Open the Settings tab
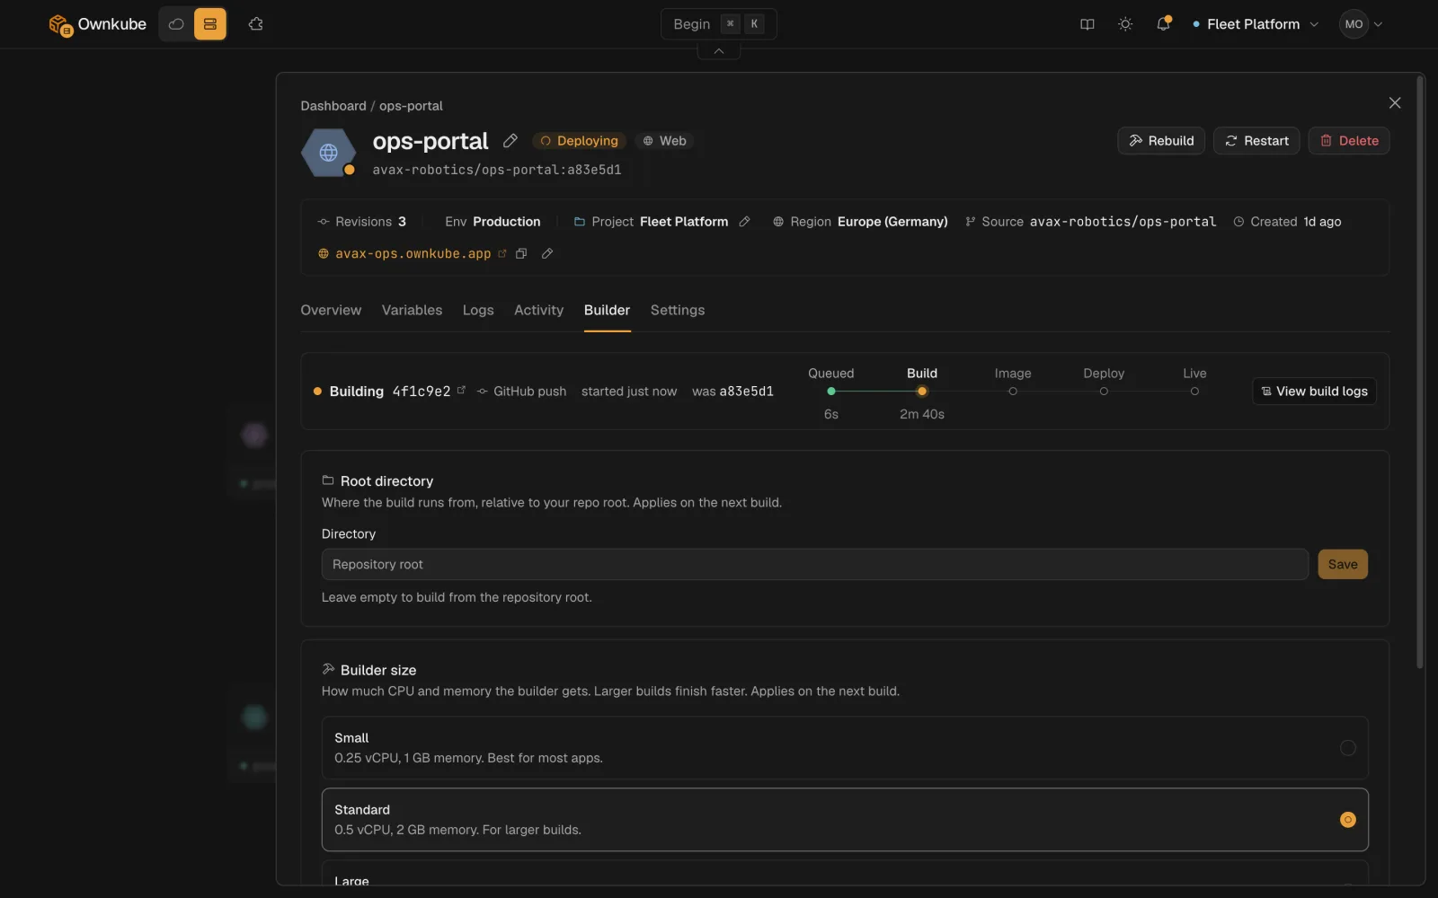The height and width of the screenshot is (898, 1438). (678, 310)
